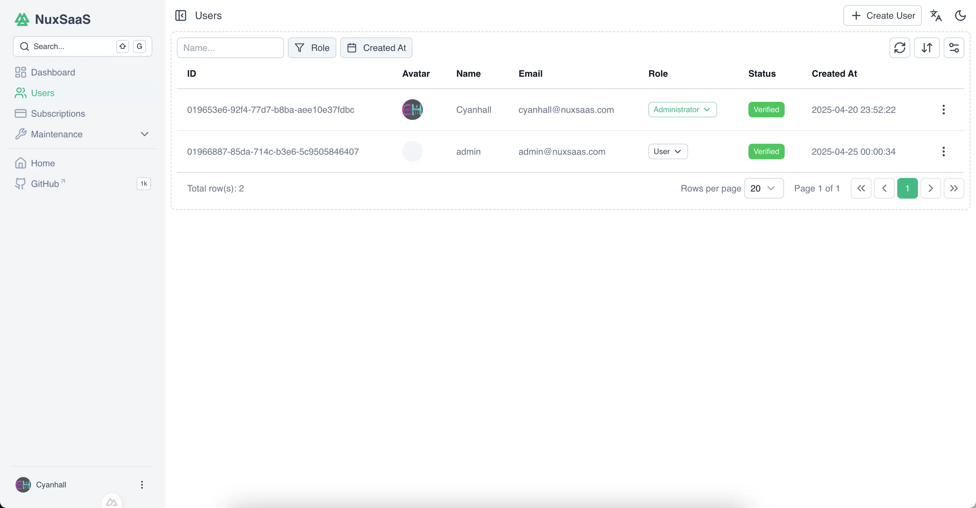The width and height of the screenshot is (976, 508).
Task: Open the language translation icon
Action: pyautogui.click(x=936, y=15)
